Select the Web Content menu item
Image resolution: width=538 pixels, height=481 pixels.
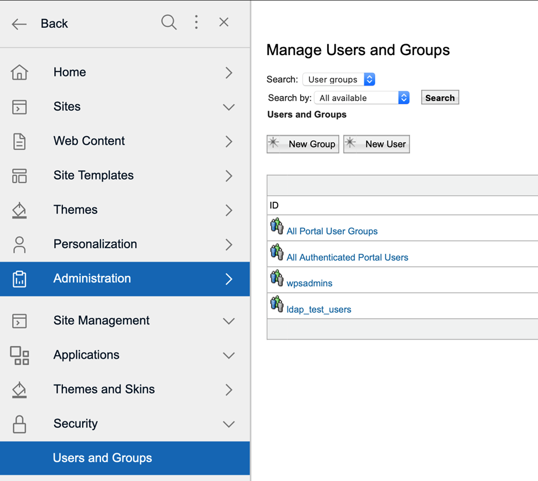(x=125, y=141)
